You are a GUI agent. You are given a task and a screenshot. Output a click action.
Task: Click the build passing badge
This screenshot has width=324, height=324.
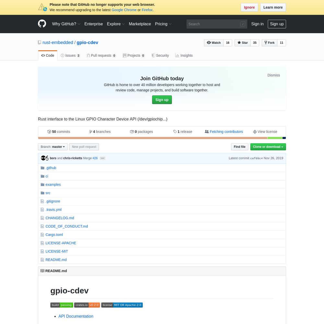pos(62,305)
